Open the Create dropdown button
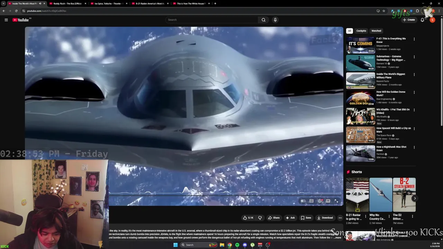This screenshot has width=443, height=249. 409,20
